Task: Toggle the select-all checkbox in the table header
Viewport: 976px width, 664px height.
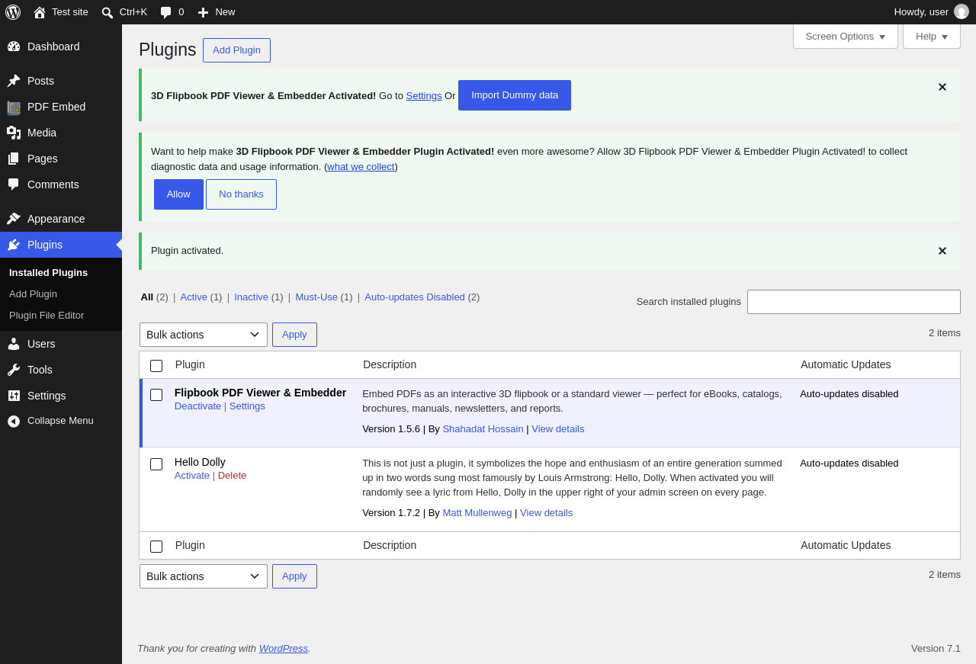Action: (156, 366)
